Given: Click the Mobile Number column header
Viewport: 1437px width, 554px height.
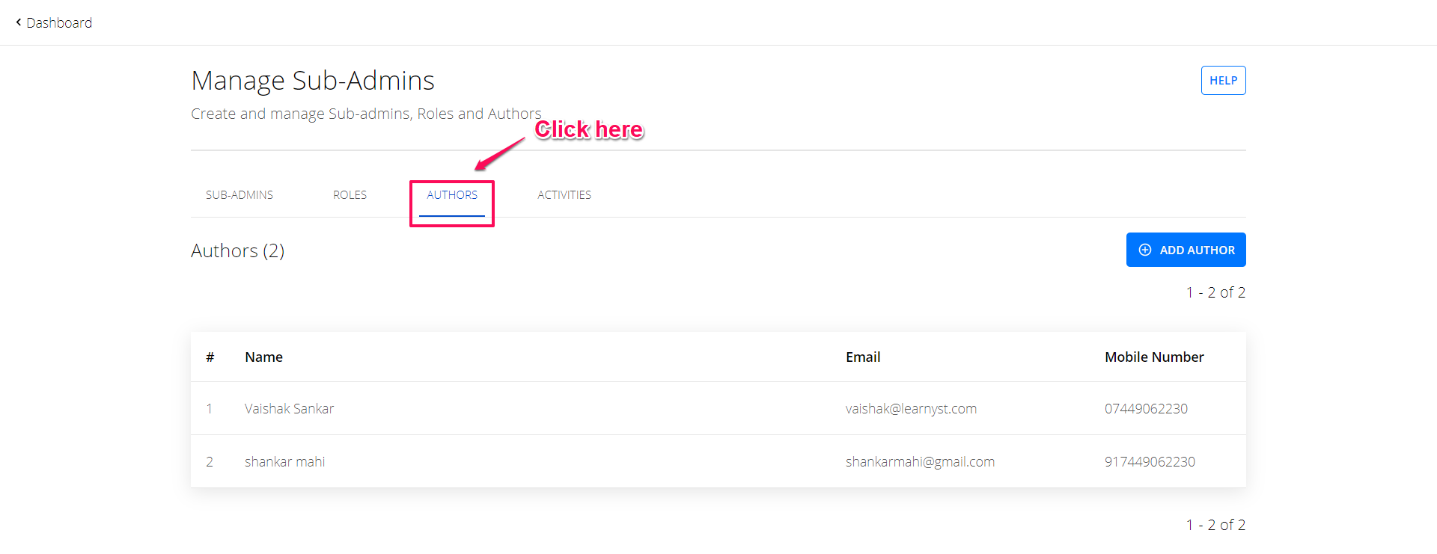Looking at the screenshot, I should point(1154,357).
